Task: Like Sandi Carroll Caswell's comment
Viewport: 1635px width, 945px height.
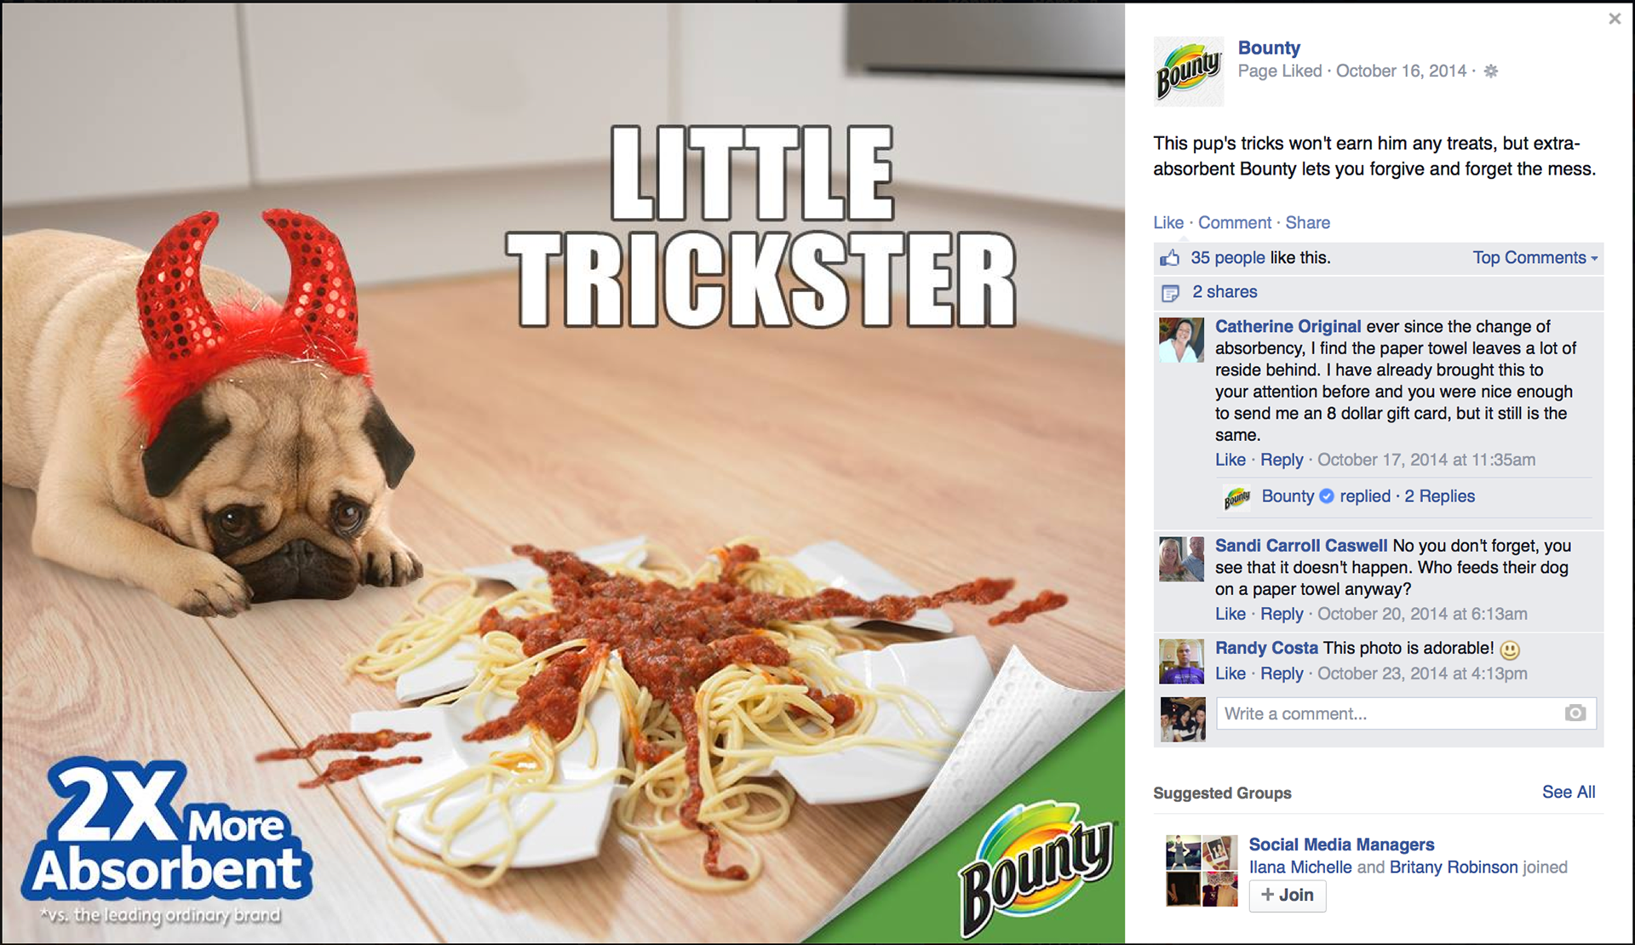Action: click(1231, 614)
